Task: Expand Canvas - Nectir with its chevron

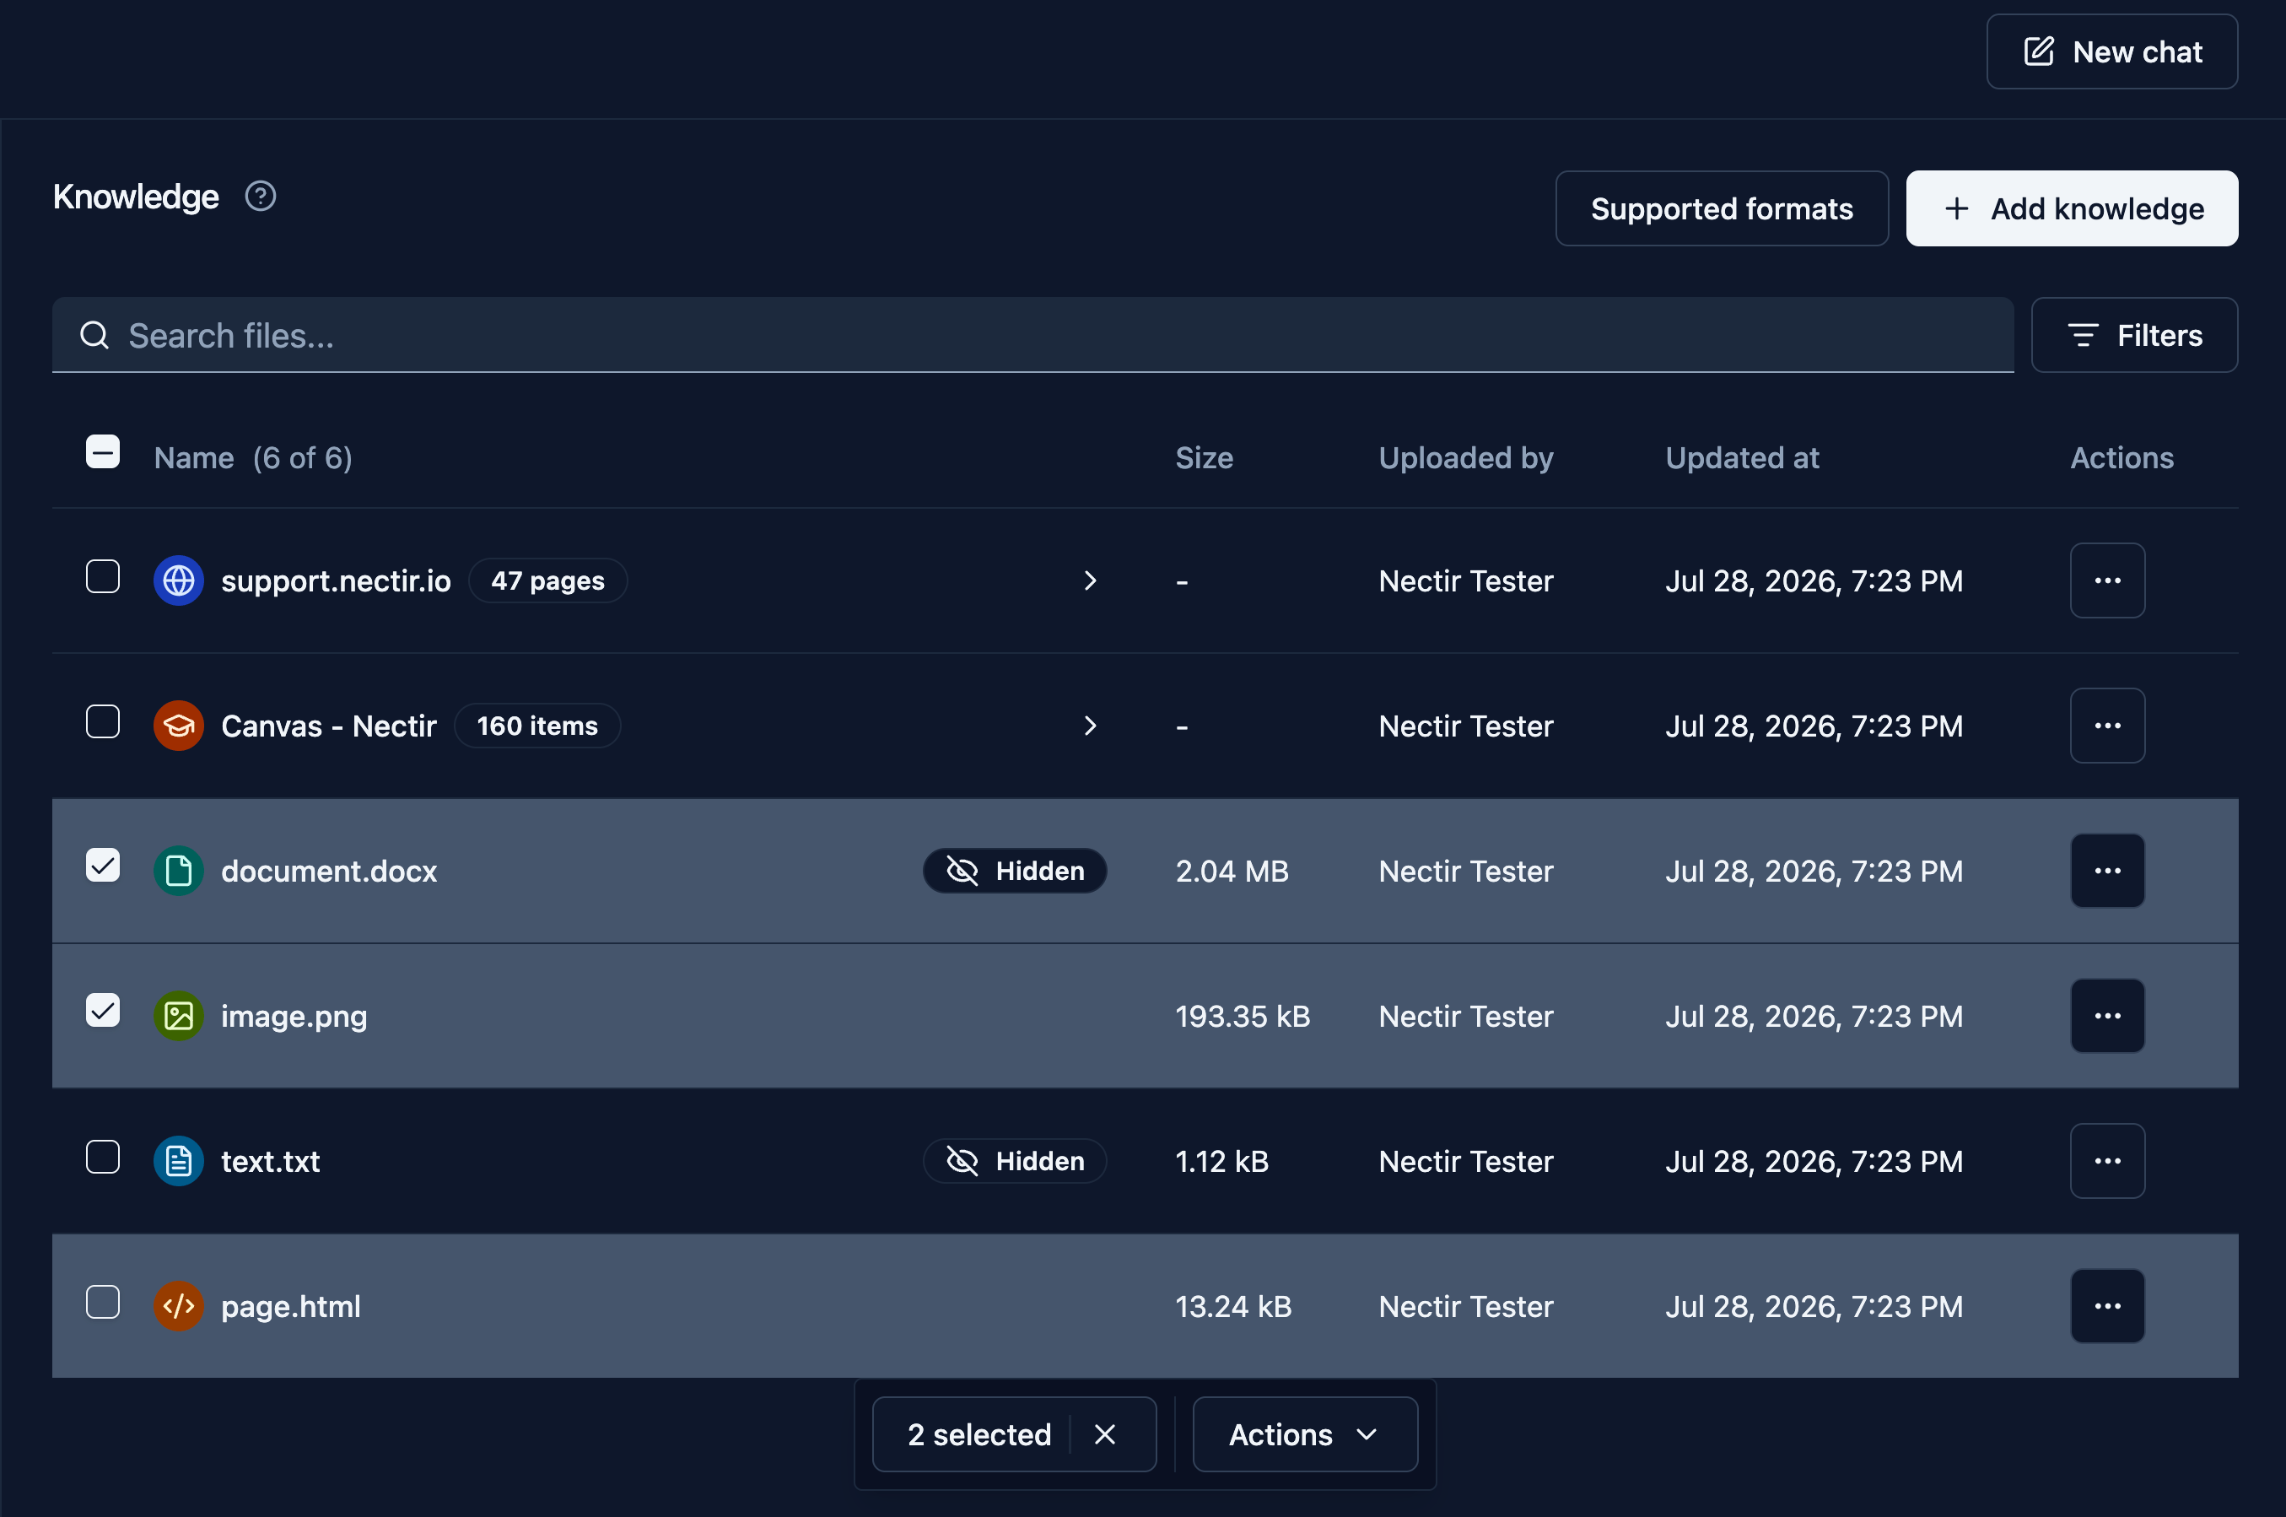Action: pyautogui.click(x=1090, y=726)
